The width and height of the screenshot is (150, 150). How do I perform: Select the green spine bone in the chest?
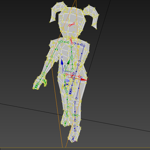point(71,52)
